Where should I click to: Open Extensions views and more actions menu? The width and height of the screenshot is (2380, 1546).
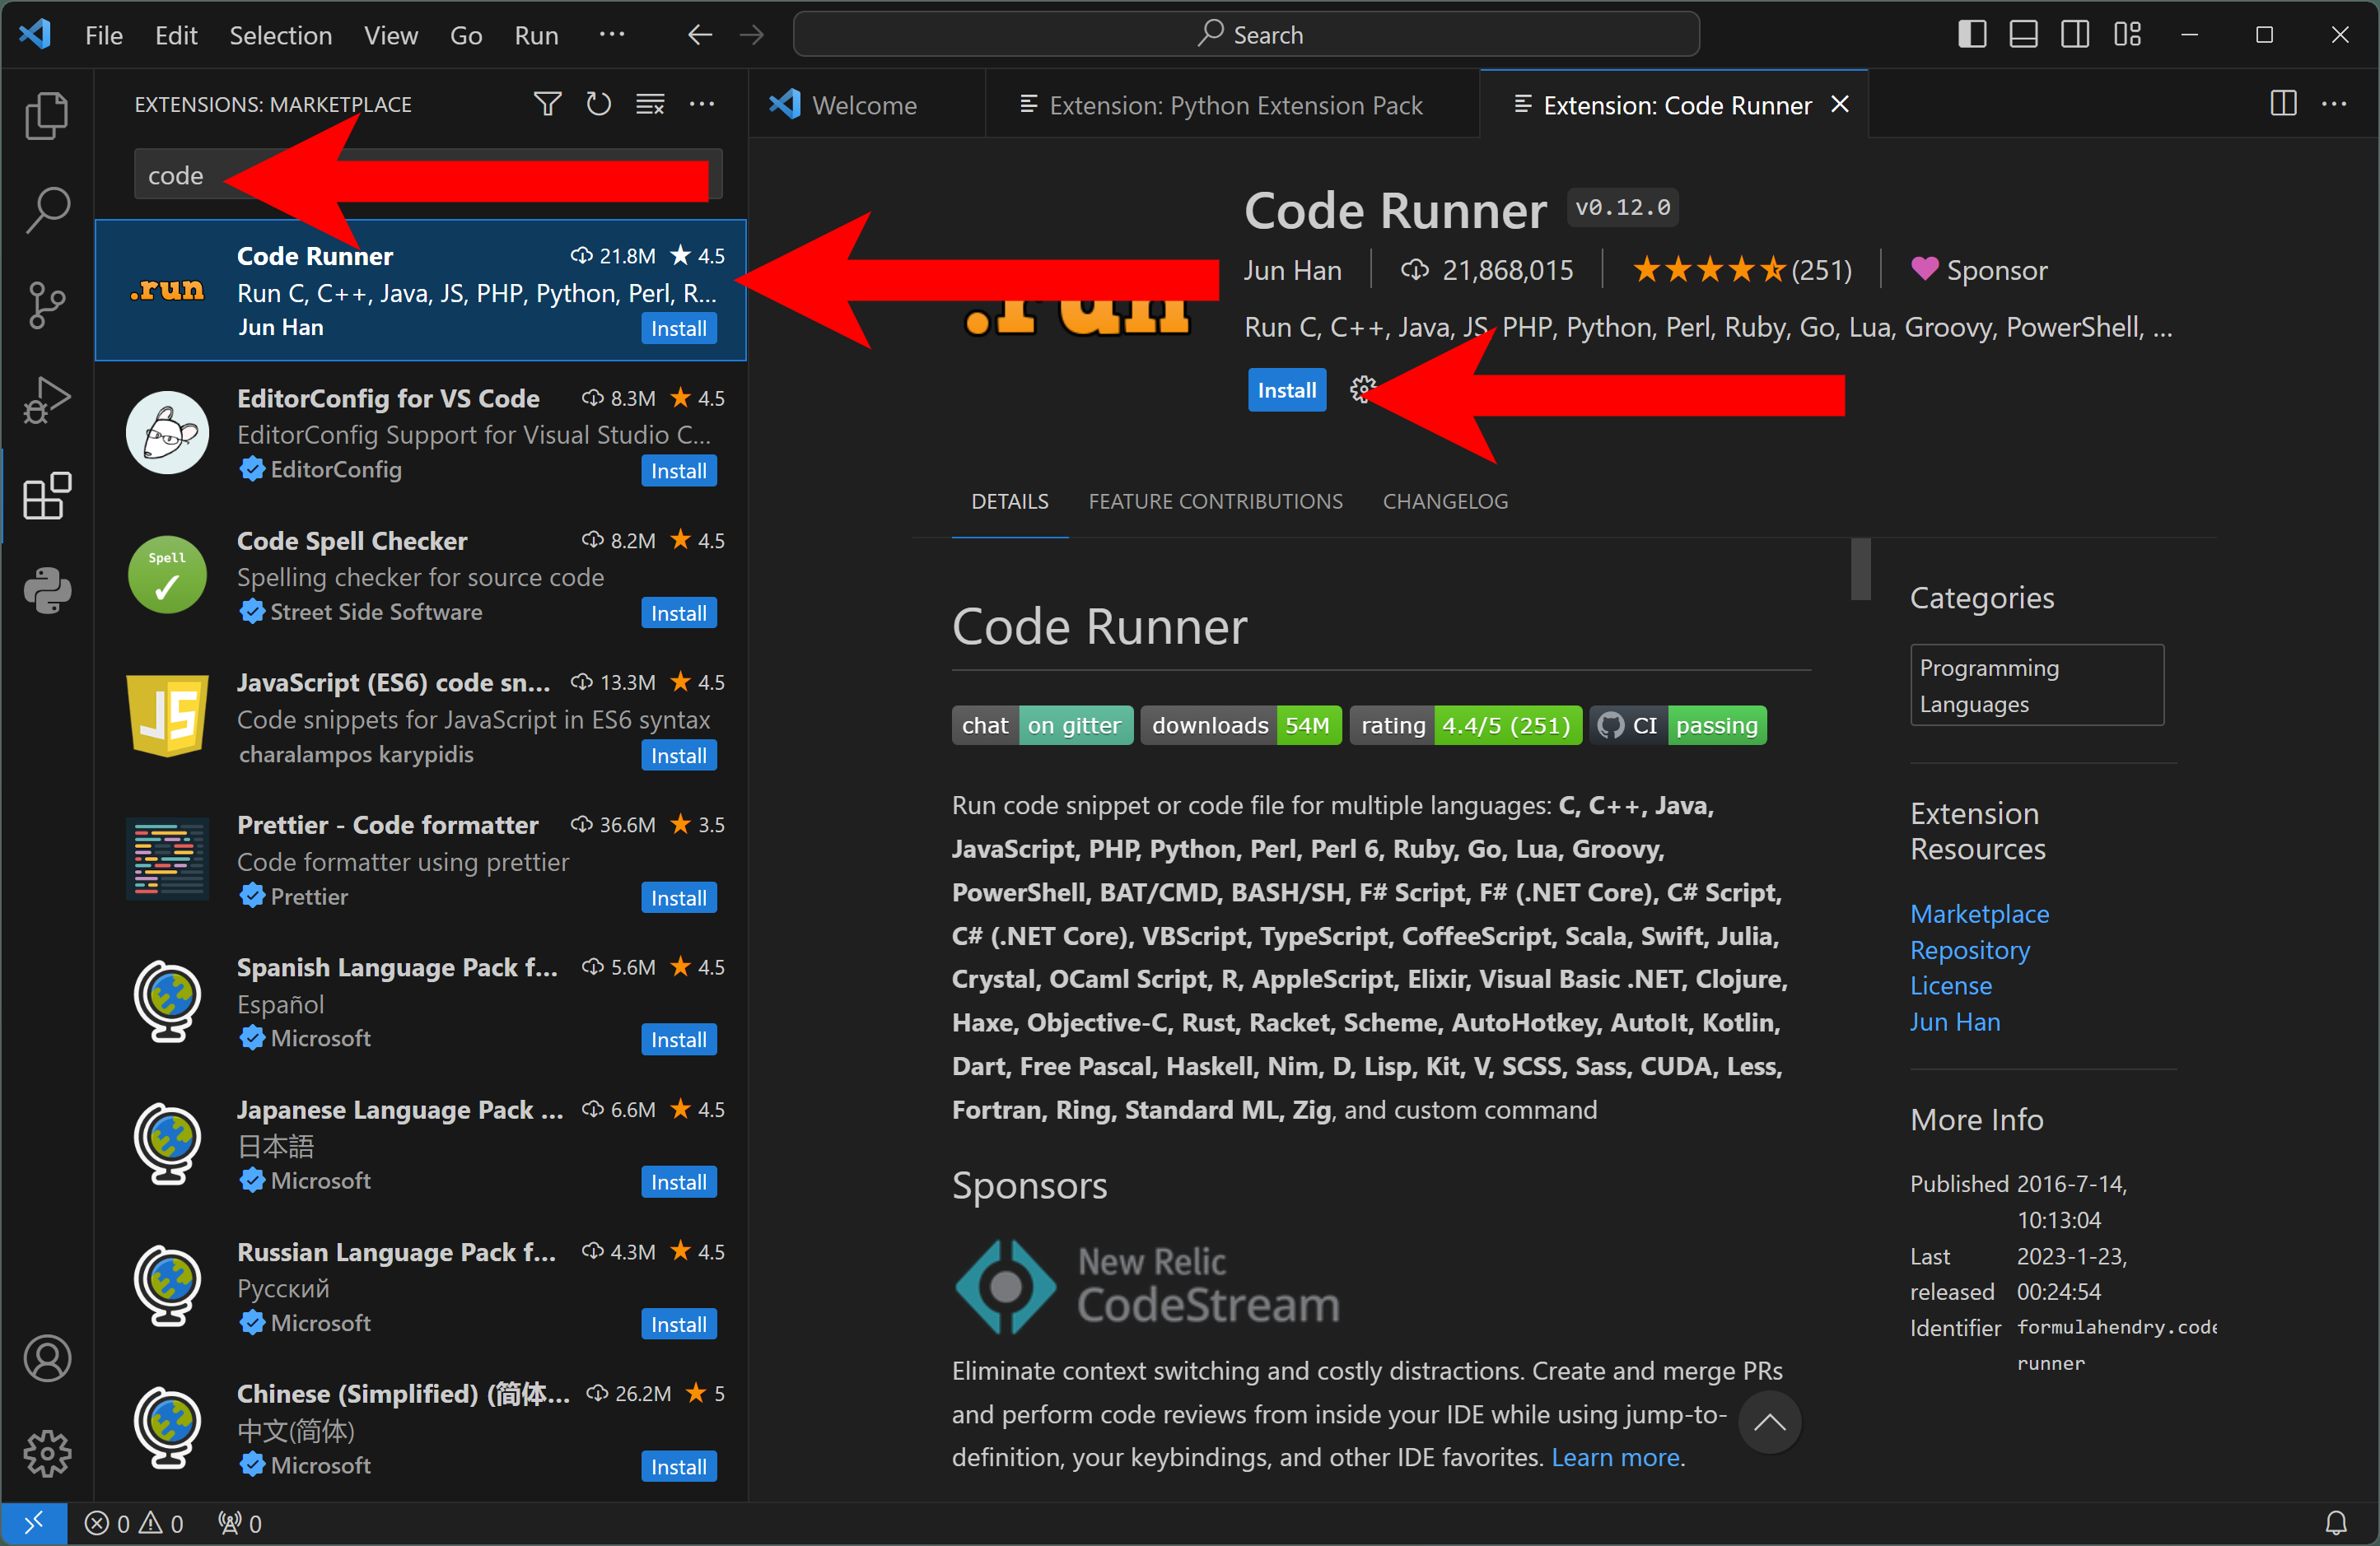(702, 104)
